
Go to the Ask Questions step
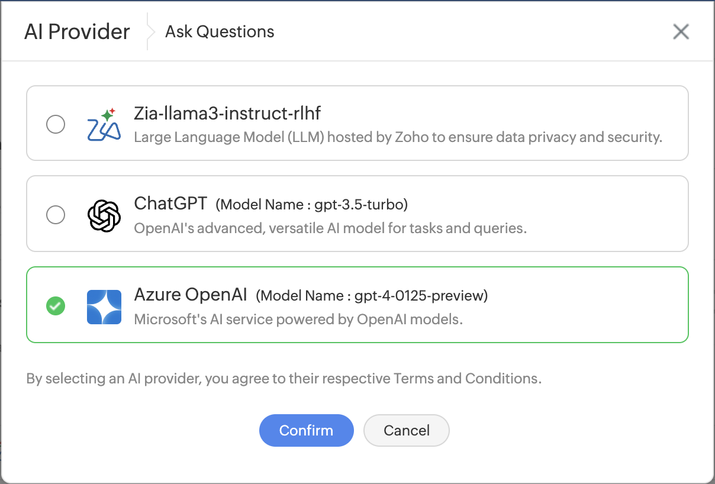click(220, 31)
